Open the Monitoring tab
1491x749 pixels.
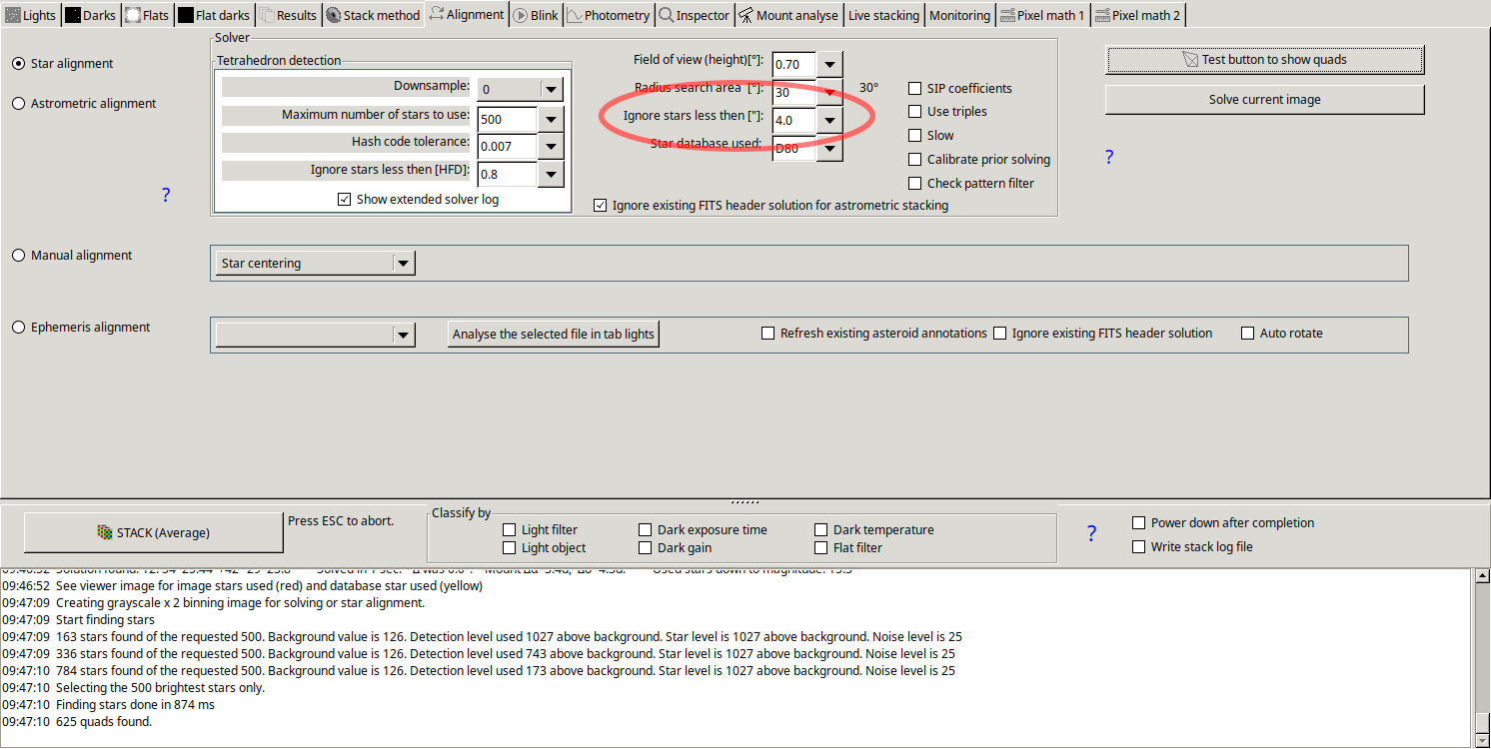pos(959,15)
